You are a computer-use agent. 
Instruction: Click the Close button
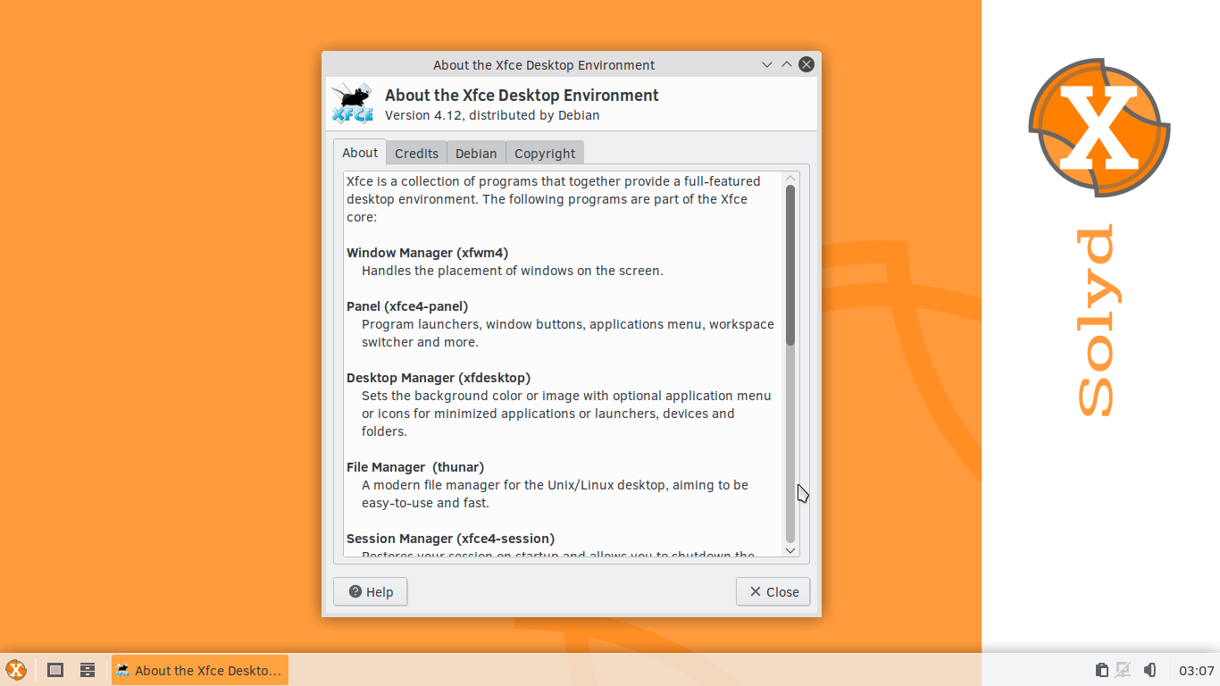point(773,591)
